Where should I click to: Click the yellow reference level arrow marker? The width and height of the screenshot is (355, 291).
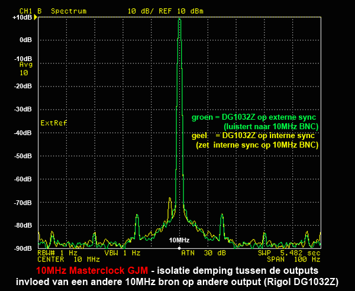35,17
